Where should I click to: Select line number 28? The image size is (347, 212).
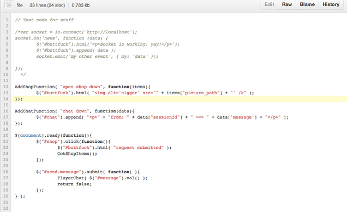point(6,184)
